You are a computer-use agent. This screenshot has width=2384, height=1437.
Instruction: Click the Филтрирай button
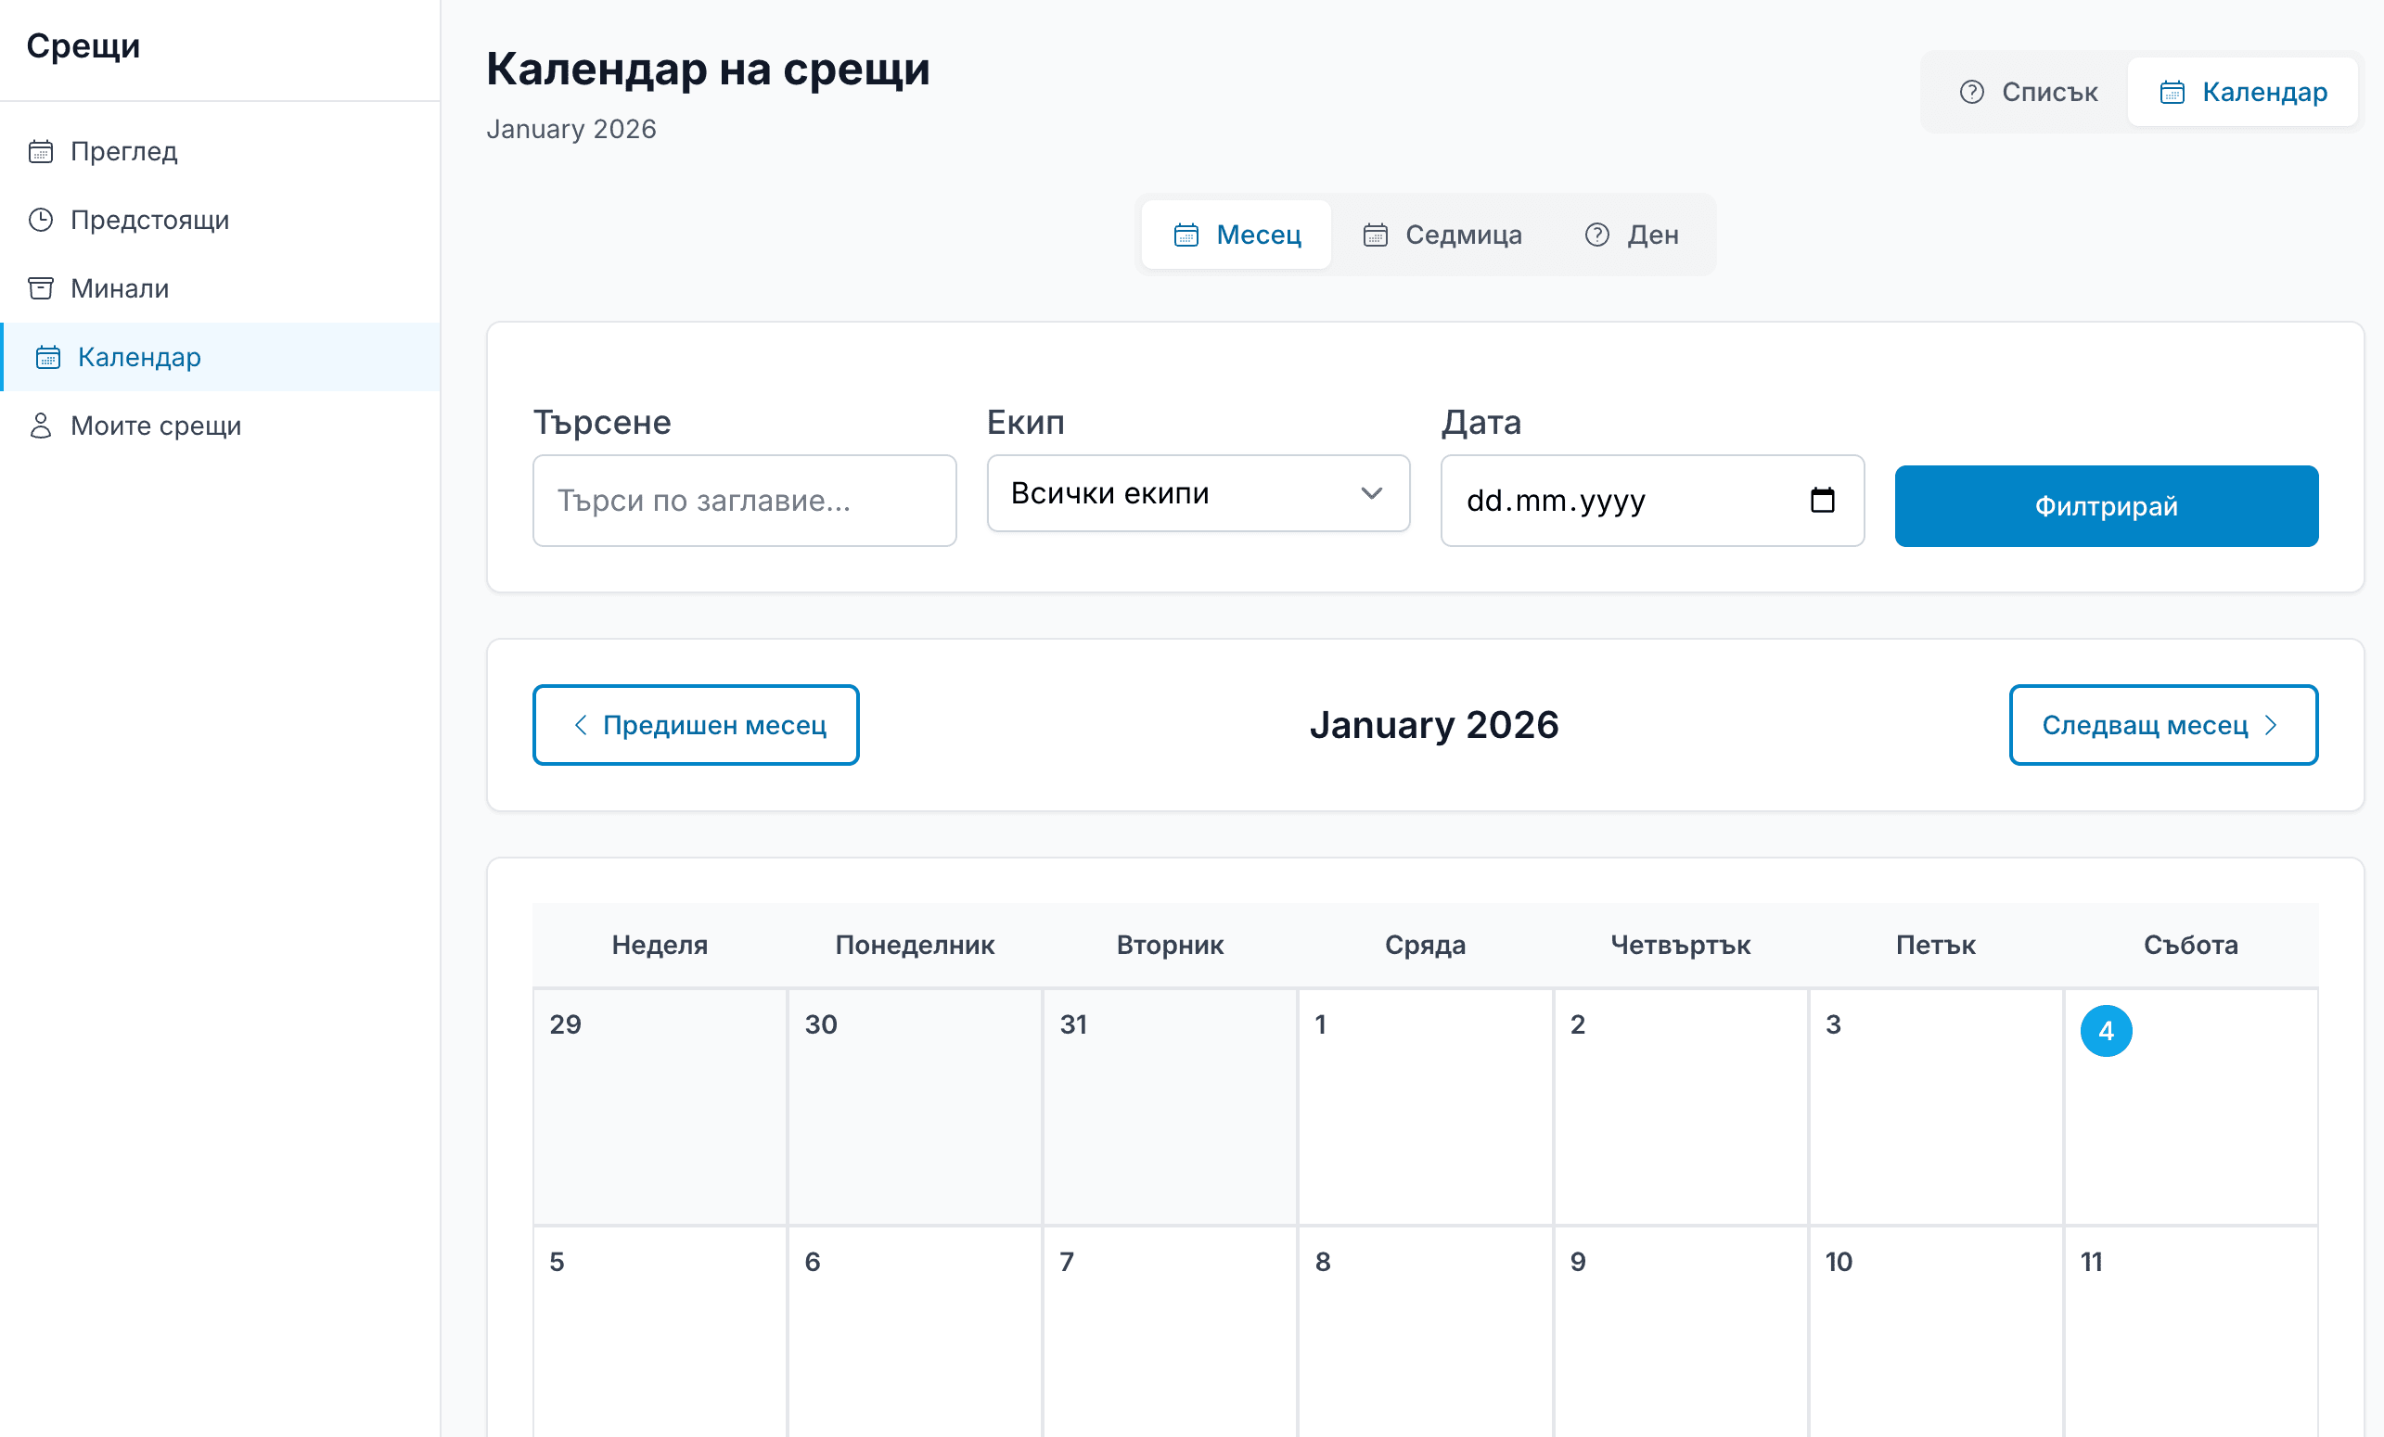[x=2106, y=506]
